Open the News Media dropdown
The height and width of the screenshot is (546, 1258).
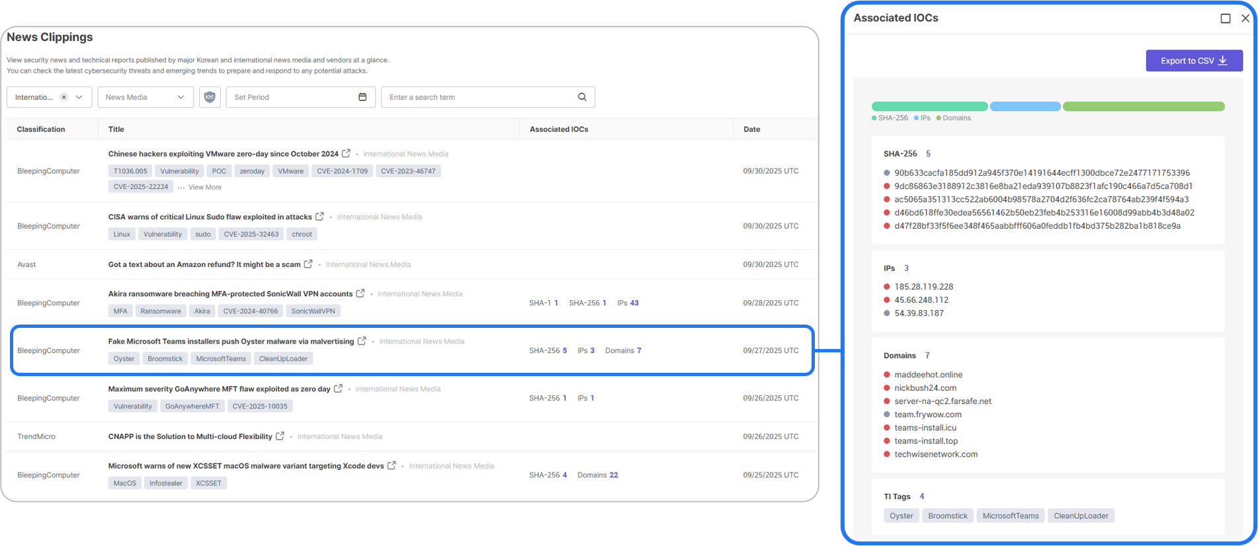tap(146, 97)
